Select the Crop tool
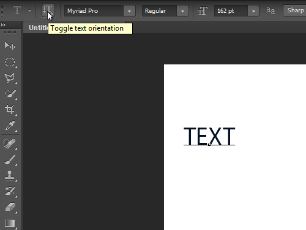Screen dimensions: 306x230 (10, 110)
